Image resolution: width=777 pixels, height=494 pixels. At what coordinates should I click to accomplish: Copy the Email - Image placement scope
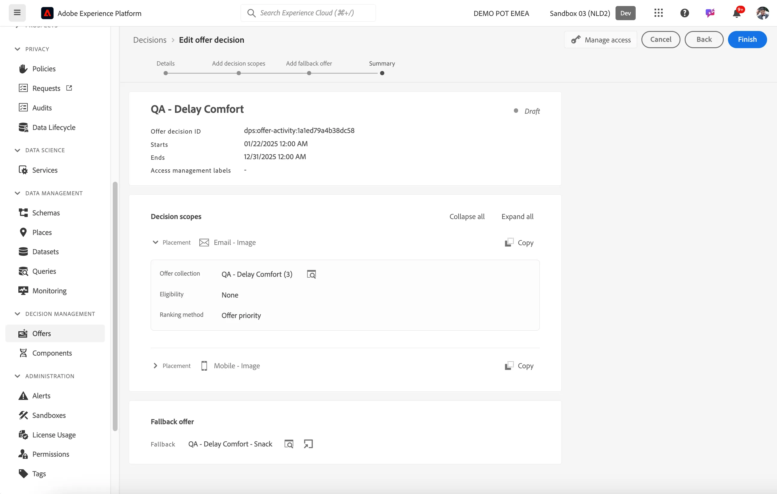[519, 242]
